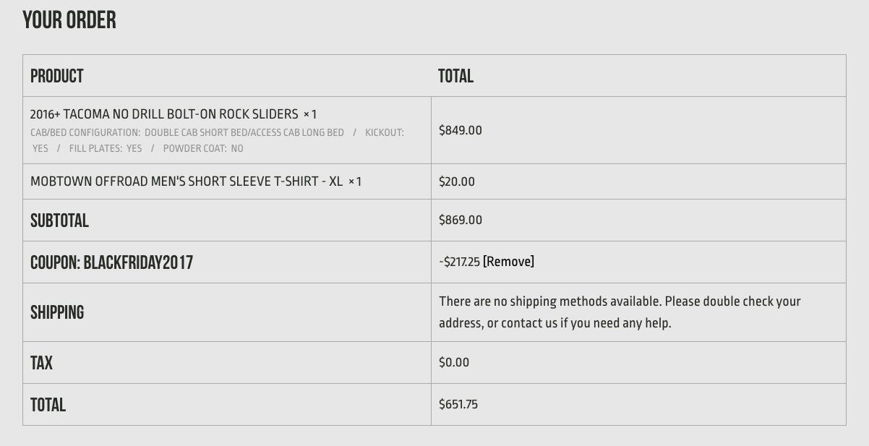Click the Powder Coat: No option text
The image size is (869, 446).
pyautogui.click(x=203, y=148)
